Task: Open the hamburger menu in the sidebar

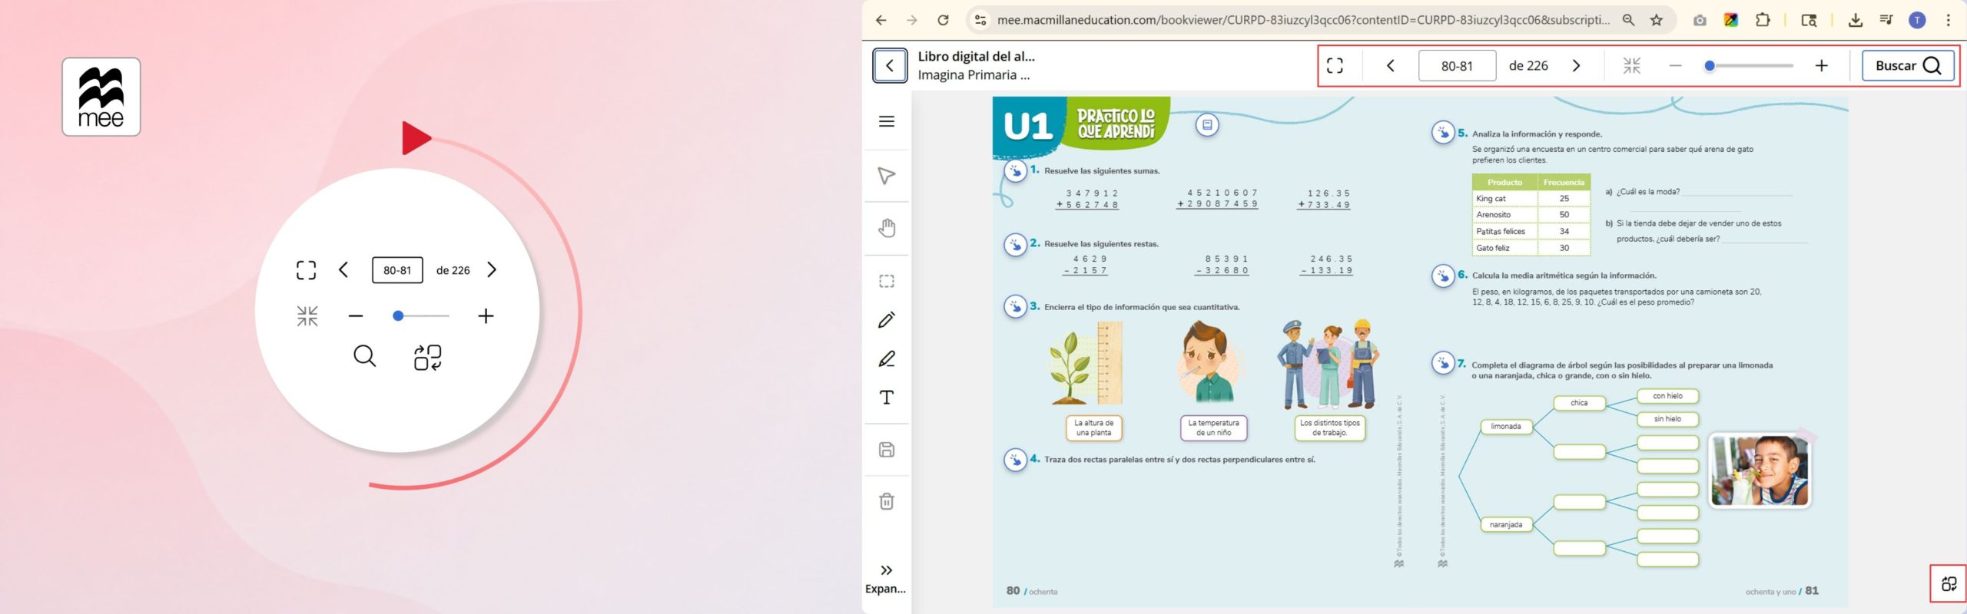Action: (x=887, y=121)
